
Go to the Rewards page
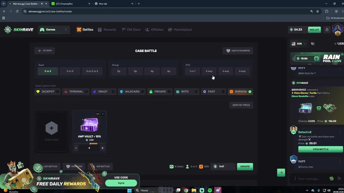point(107,29)
